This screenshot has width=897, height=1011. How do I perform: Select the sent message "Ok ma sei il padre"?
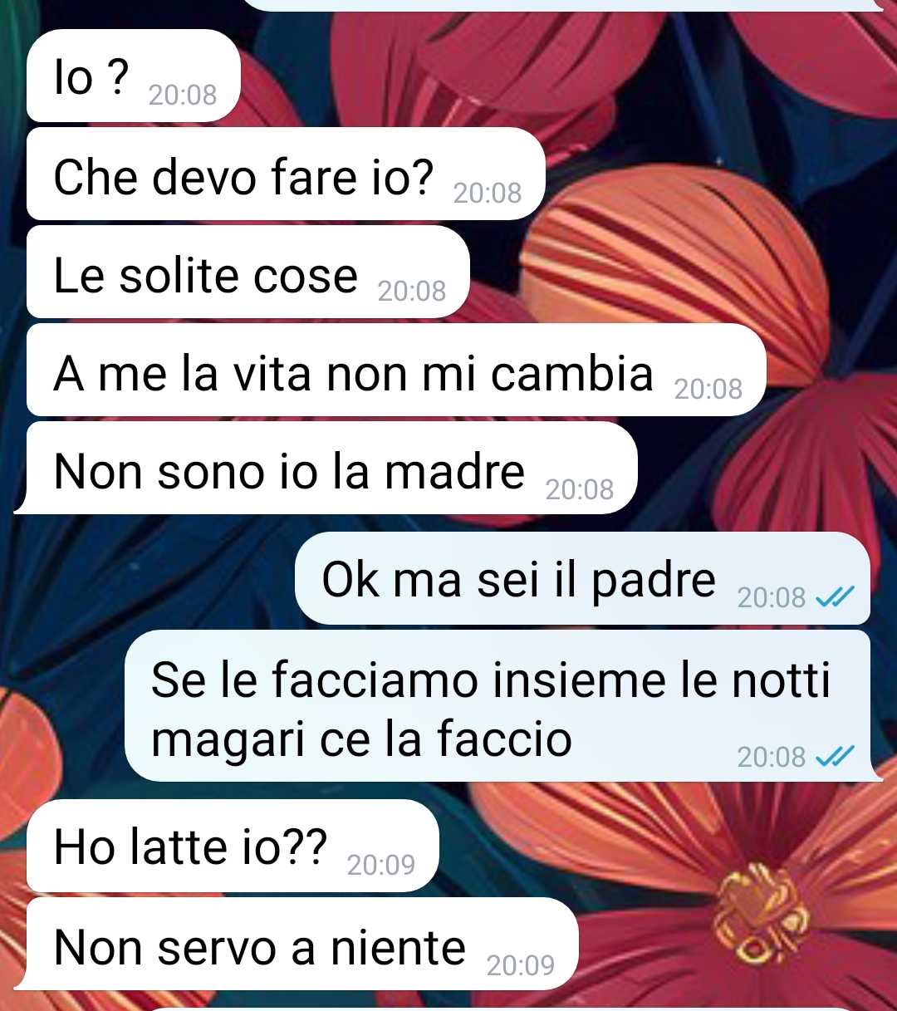click(x=583, y=578)
